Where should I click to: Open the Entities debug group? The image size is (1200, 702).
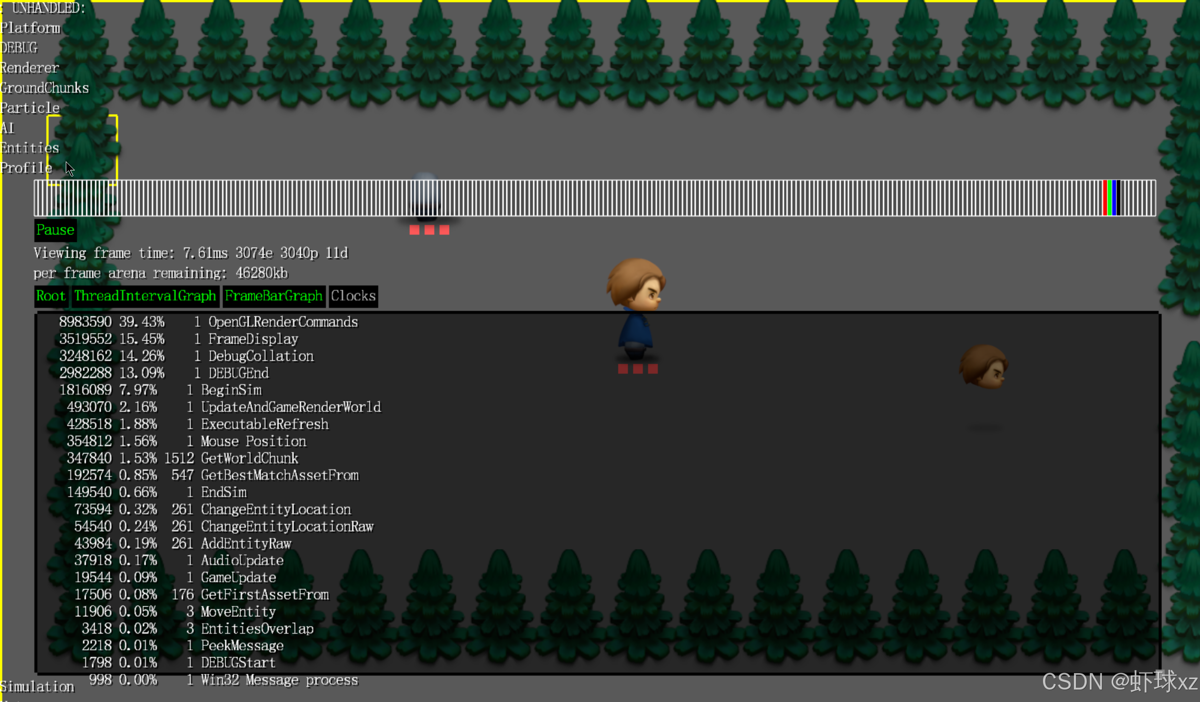coord(29,148)
